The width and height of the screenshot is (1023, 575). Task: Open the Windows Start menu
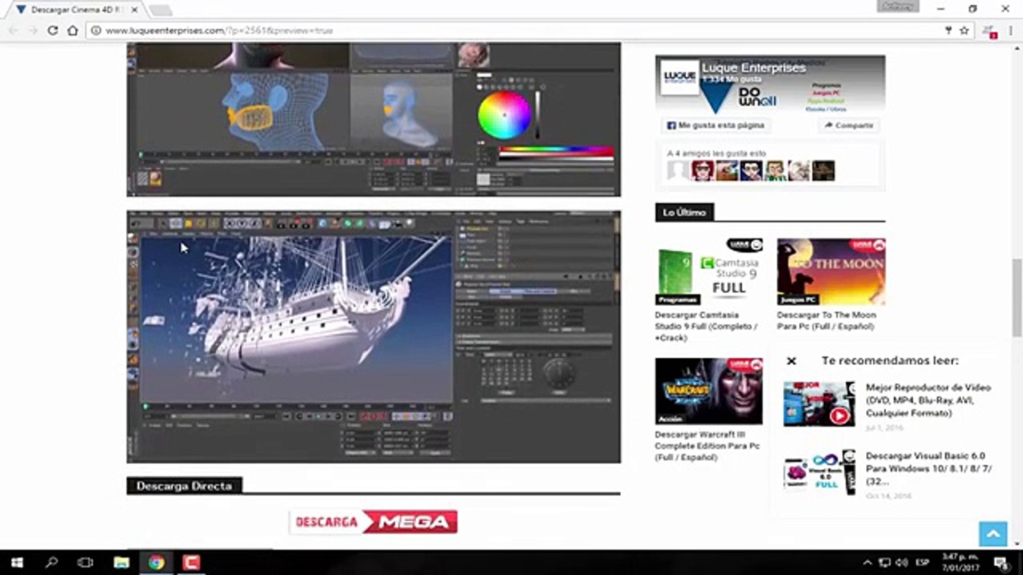point(17,562)
